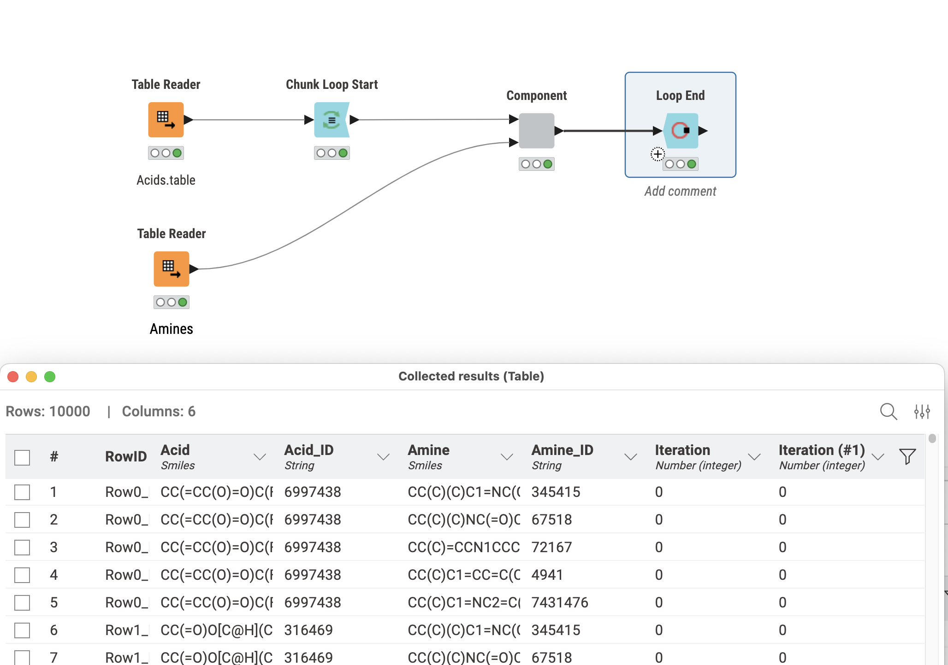Click Acid_ID cell 316469 in row 6
The width and height of the screenshot is (948, 665).
click(308, 630)
